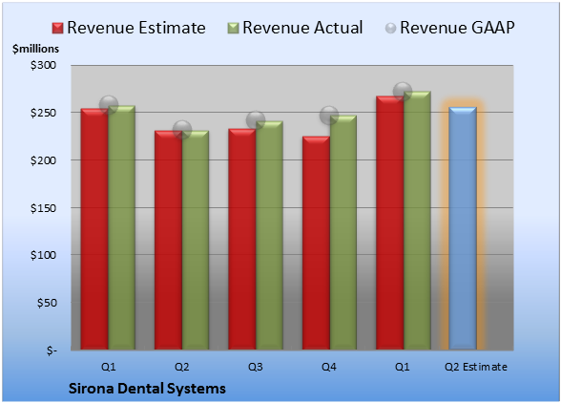Select the 'Revenue GAAP' legend label
Viewport: 561px width, 403px height.
coord(457,28)
